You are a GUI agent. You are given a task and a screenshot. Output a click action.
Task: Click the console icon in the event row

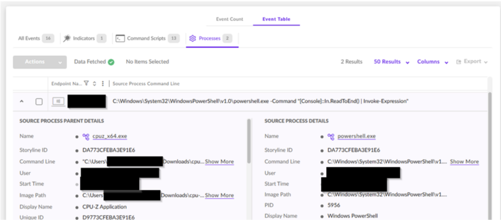(x=58, y=101)
